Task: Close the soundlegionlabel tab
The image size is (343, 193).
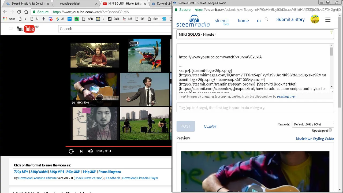Action: click(96, 4)
